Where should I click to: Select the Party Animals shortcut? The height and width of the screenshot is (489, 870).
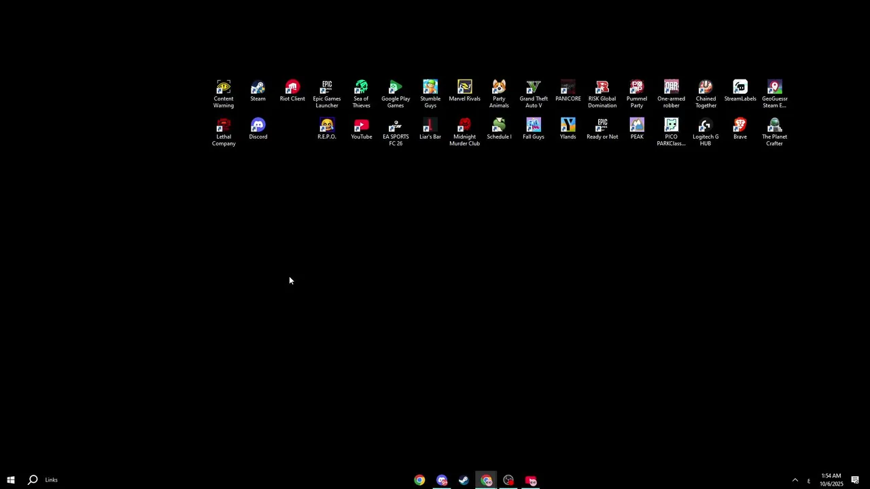coord(499,94)
